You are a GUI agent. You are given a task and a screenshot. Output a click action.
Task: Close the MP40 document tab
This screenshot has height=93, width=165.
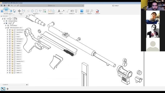point(83,6)
